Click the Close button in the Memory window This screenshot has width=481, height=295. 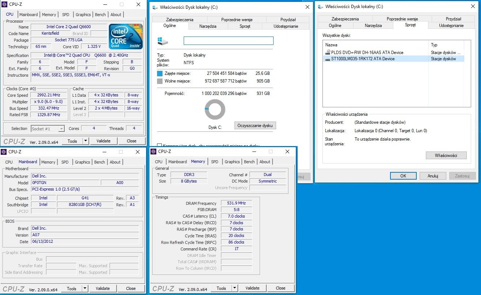click(280, 288)
